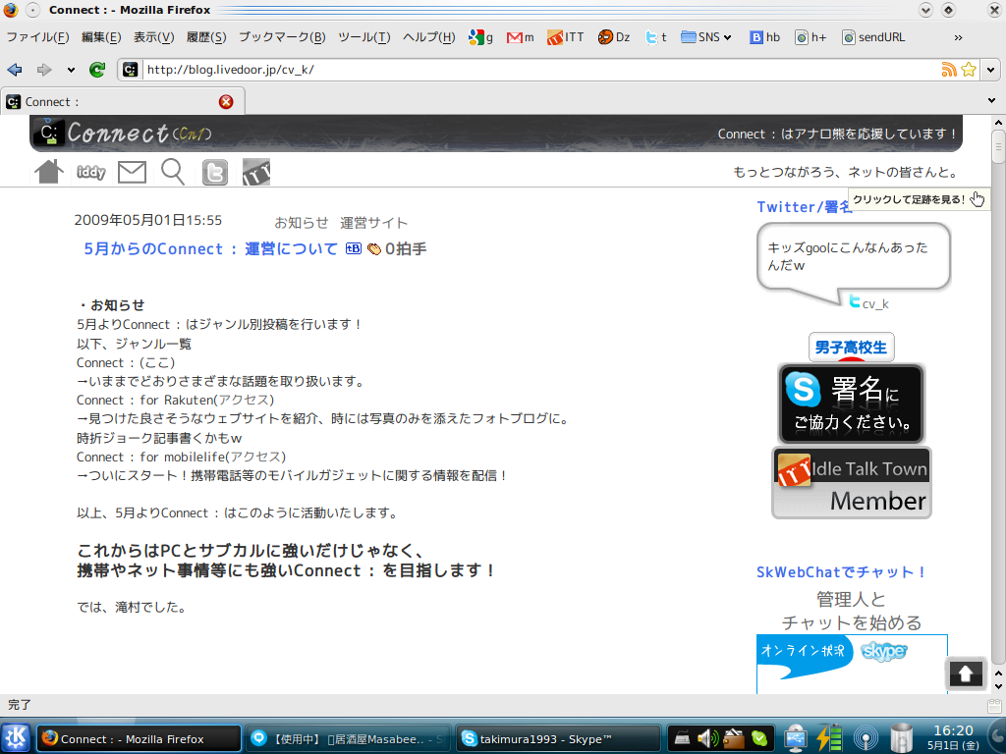Click the 'h+' bookmarklet
The width and height of the screenshot is (1006, 754).
pyautogui.click(x=810, y=37)
